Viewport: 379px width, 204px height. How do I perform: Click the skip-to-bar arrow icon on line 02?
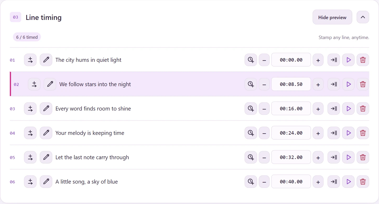pyautogui.click(x=334, y=84)
